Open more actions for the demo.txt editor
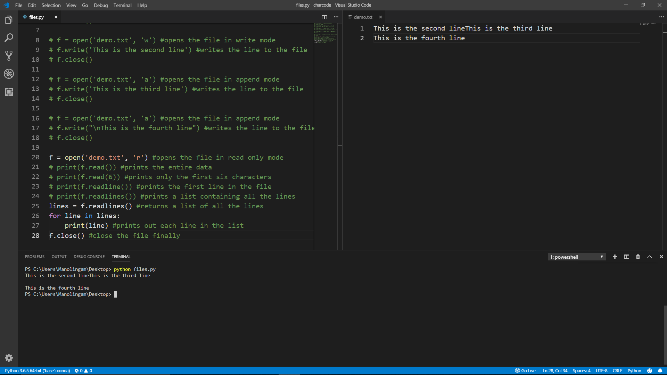 coord(661,17)
